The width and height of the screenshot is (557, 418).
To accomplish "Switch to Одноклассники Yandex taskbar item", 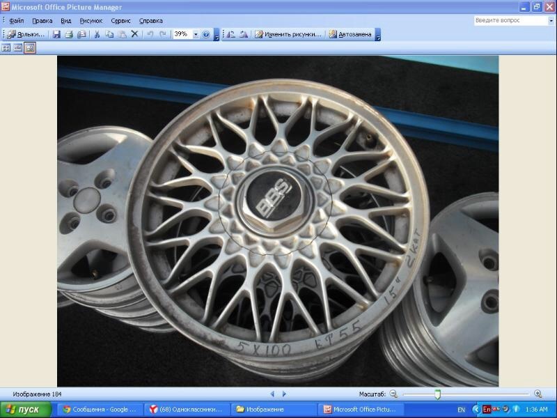I will click(x=187, y=410).
